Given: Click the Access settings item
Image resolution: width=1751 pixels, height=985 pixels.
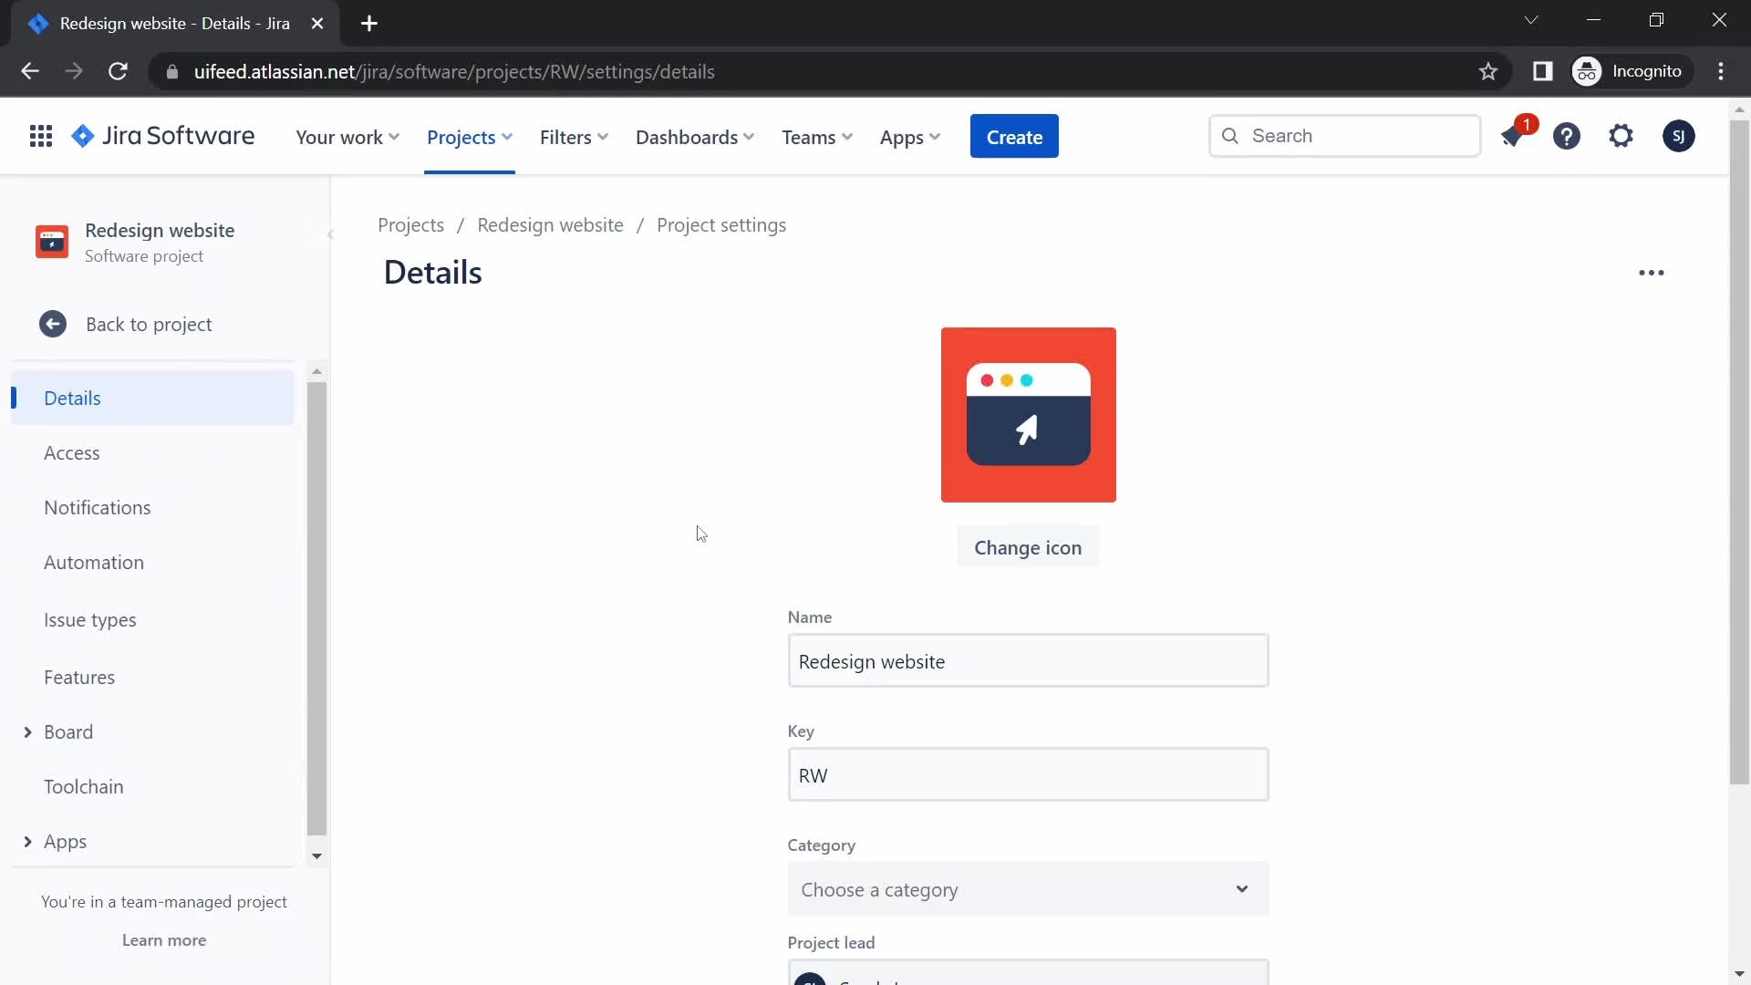Looking at the screenshot, I should tap(72, 452).
